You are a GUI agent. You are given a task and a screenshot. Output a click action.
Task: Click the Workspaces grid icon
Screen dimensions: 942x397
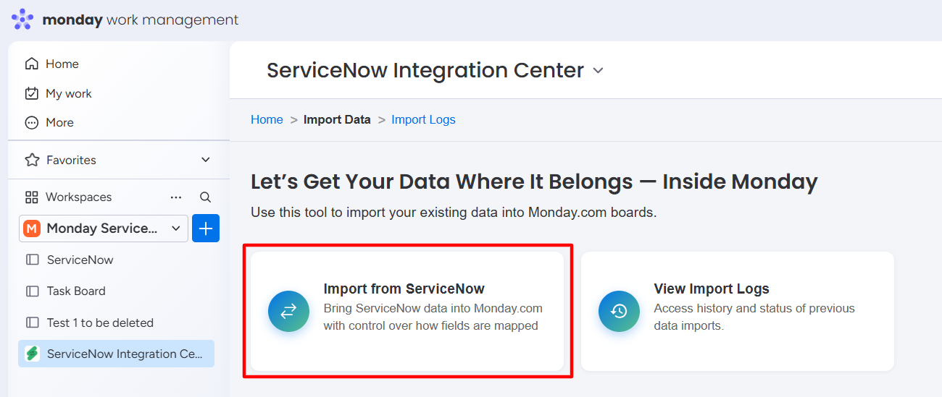[x=32, y=197]
